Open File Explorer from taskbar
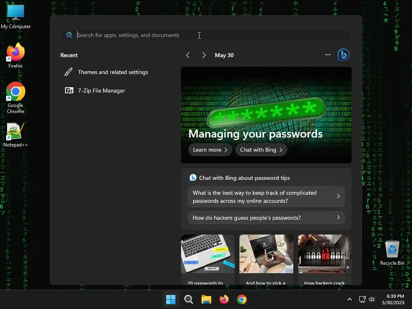Screen dimensions: 412x309 [206, 299]
